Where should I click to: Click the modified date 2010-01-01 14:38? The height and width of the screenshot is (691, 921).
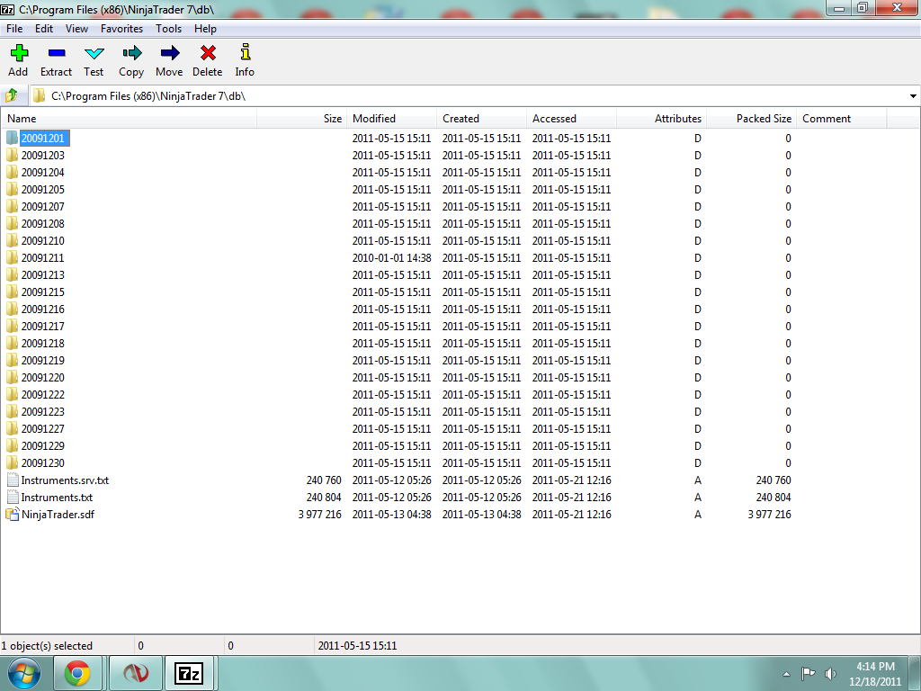point(392,257)
